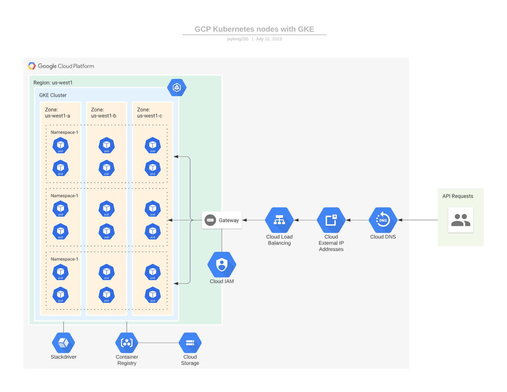
Task: Click the Container Registry icon
Action: [x=127, y=343]
